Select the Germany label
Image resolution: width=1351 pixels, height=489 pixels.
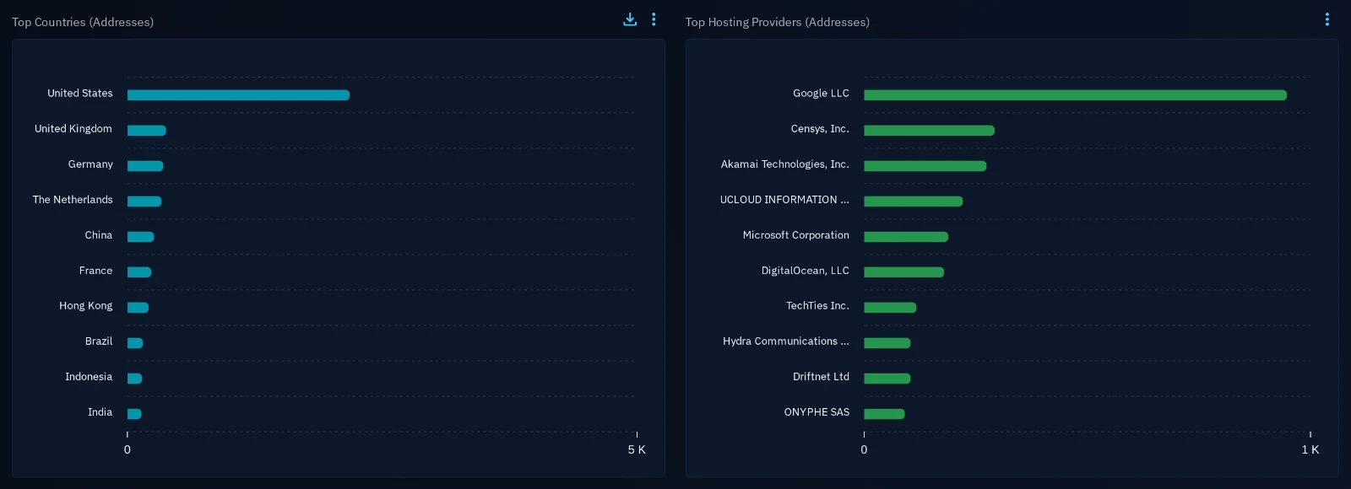click(90, 164)
